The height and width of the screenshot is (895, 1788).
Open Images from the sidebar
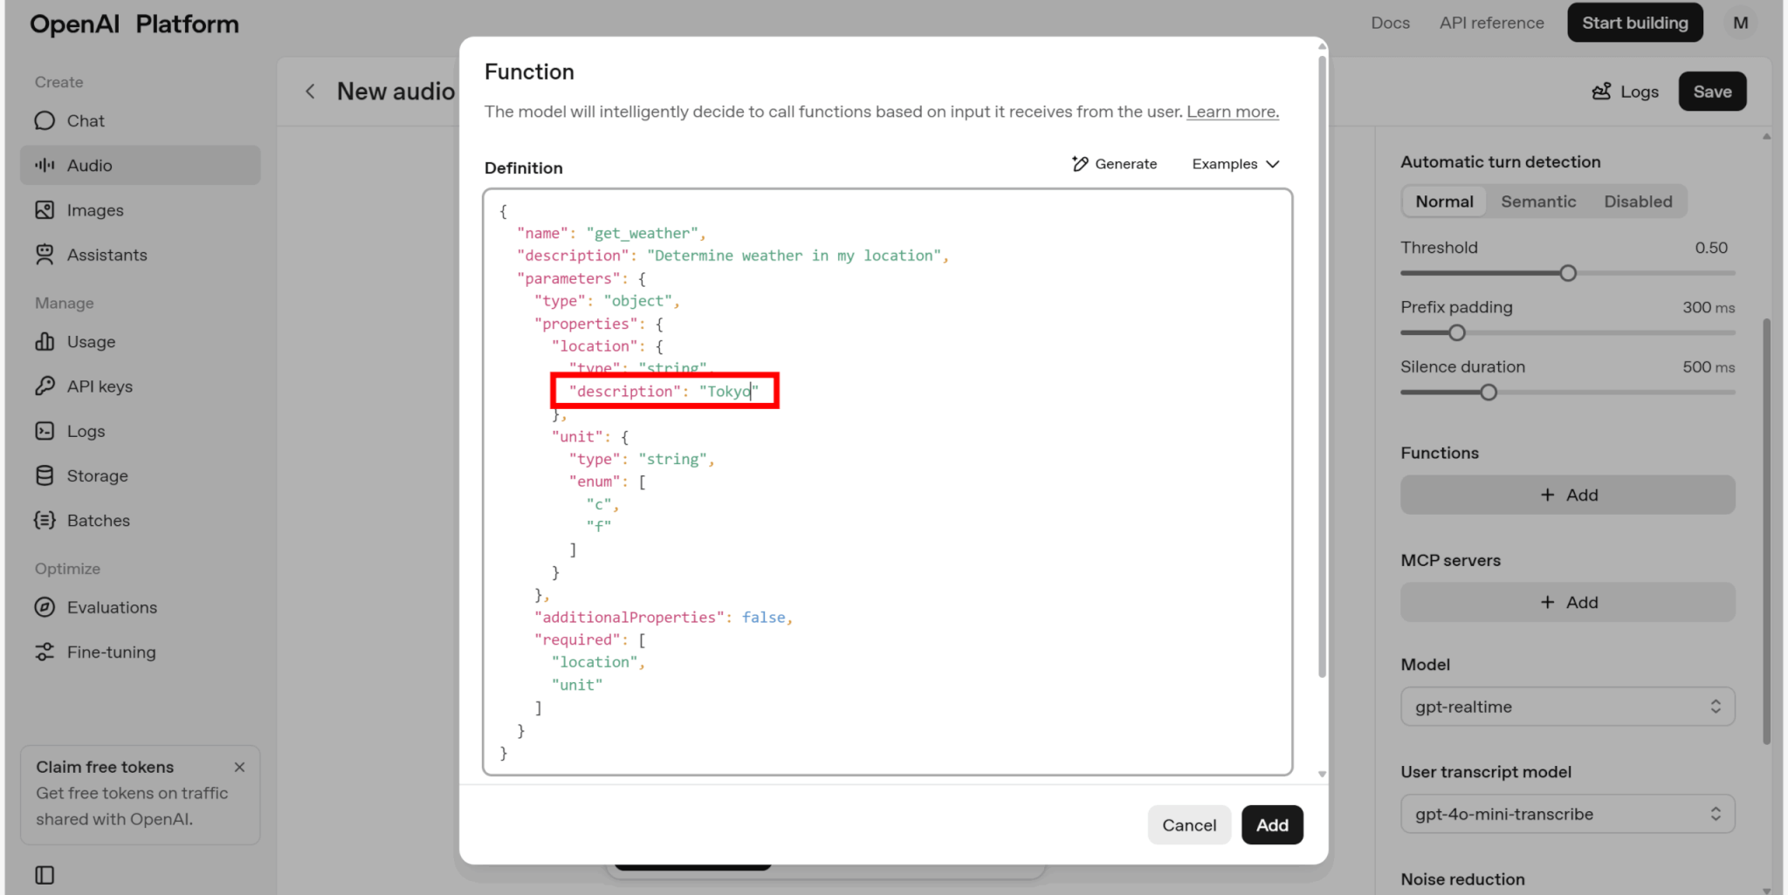pos(94,210)
